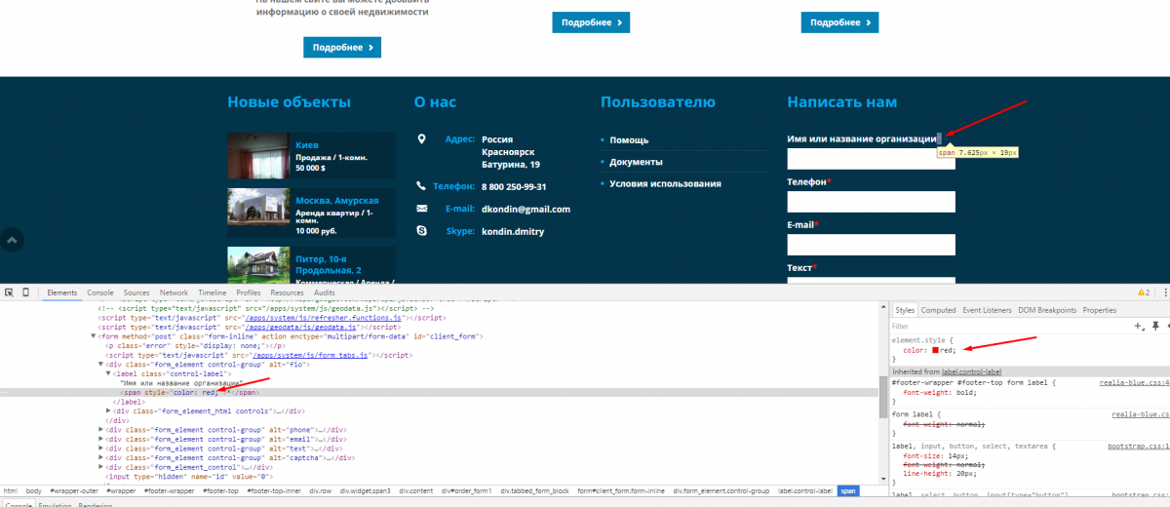The height and width of the screenshot is (507, 1170).
Task: Collapse the div alt="fio" node
Action: pyautogui.click(x=101, y=364)
